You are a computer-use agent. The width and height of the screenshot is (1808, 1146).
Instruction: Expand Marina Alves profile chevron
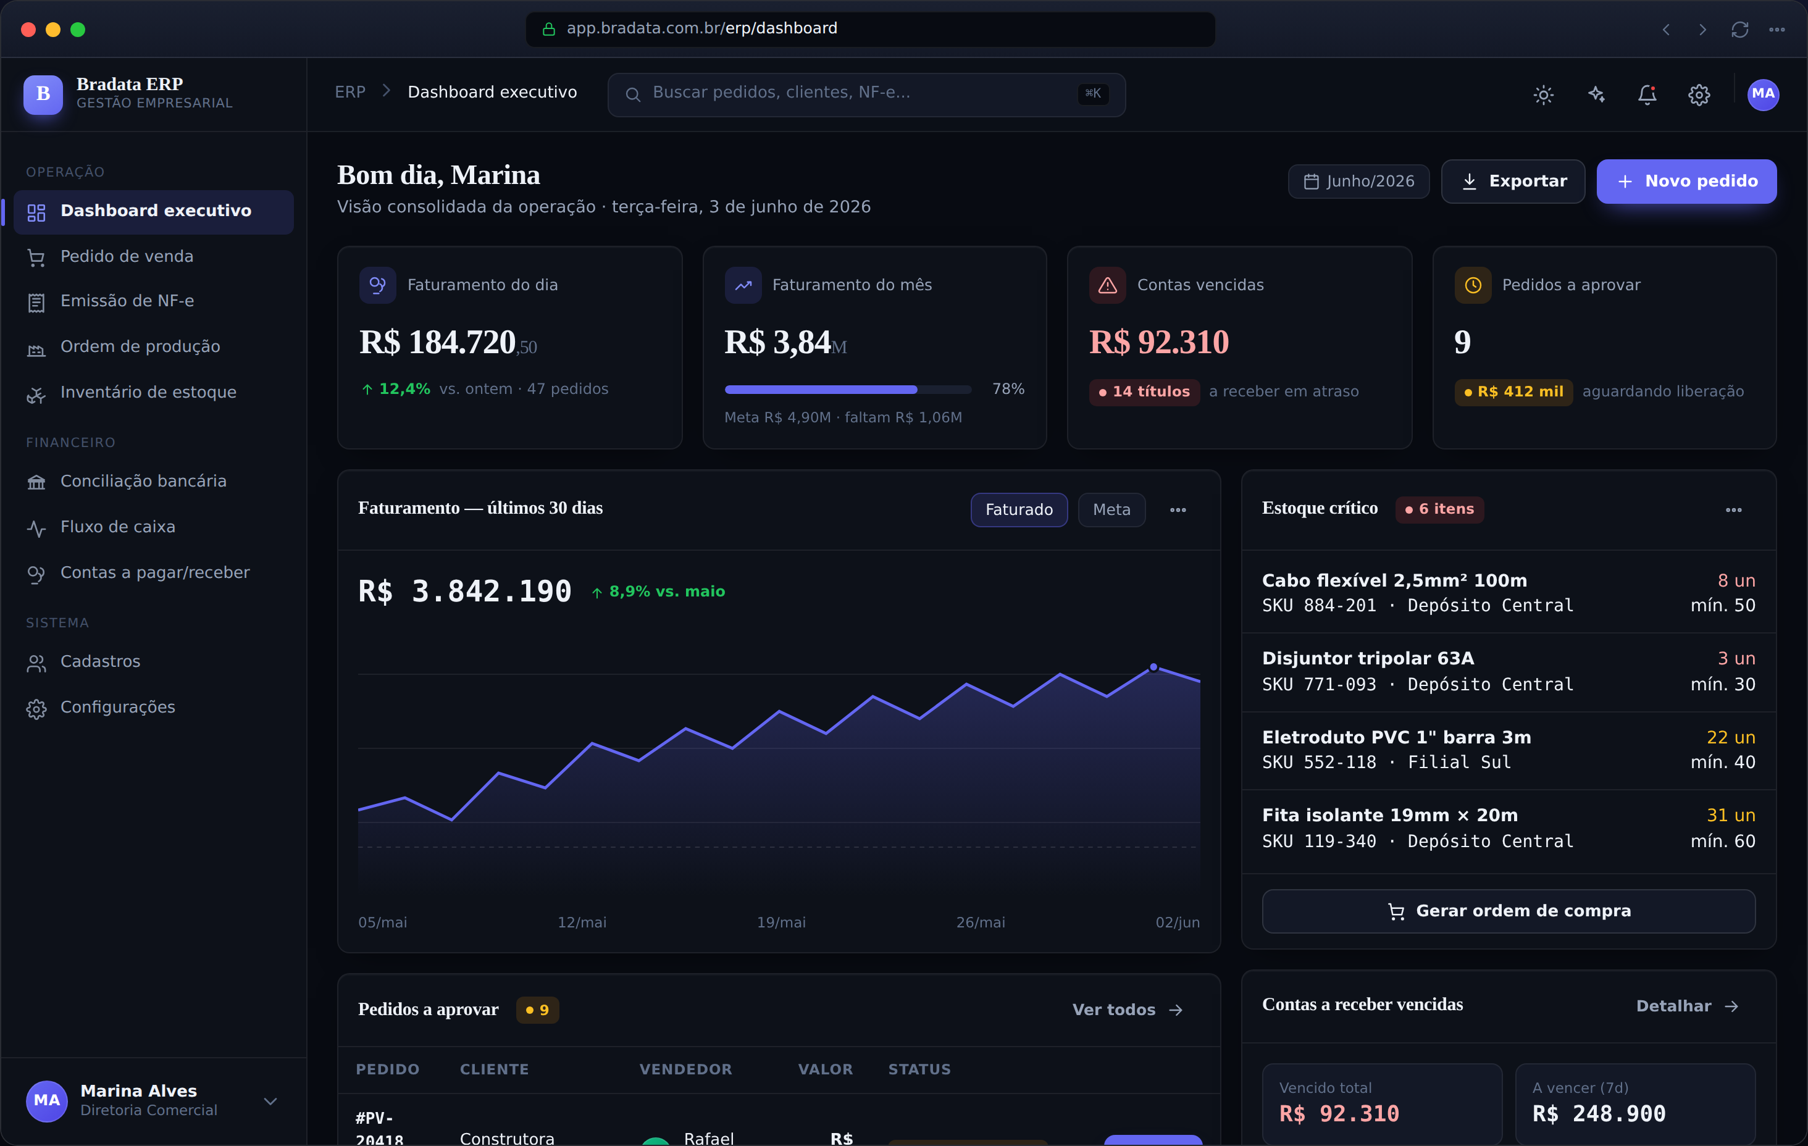[270, 1101]
